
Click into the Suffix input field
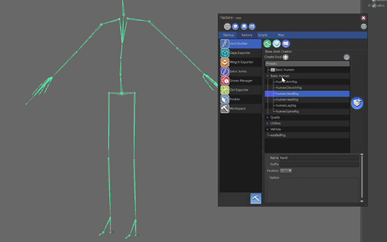[319, 164]
